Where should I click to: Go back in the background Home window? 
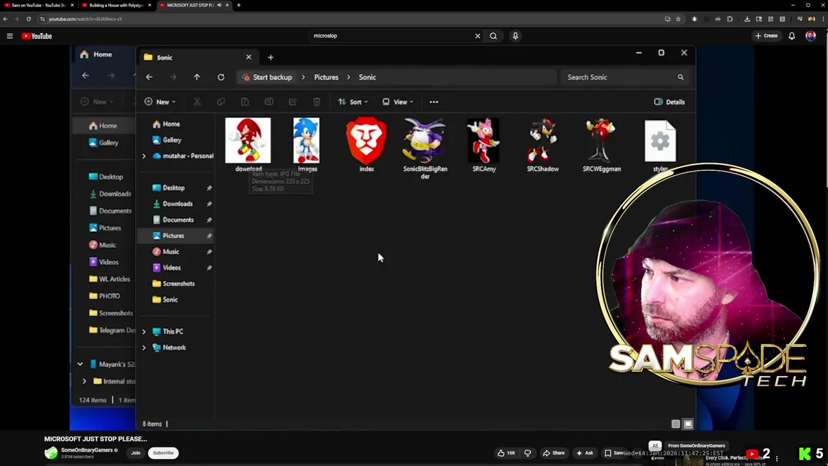[85, 76]
